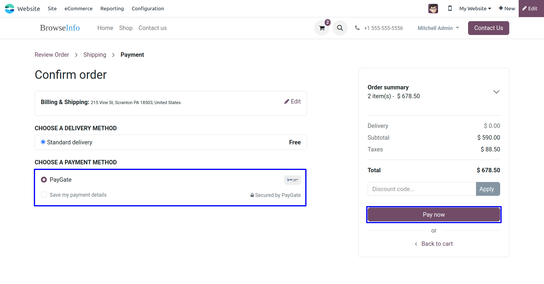The width and height of the screenshot is (544, 284).
Task: Open the shopping cart icon
Action: pos(322,28)
